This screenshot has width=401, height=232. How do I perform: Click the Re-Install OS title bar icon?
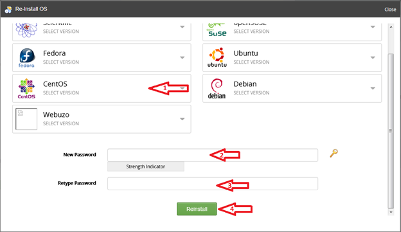coord(8,10)
